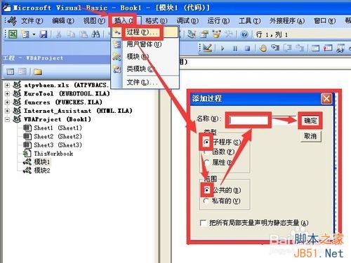This screenshot has height=263, width=351.
Task: Click the Copy toolbar icon
Action: click(x=71, y=34)
